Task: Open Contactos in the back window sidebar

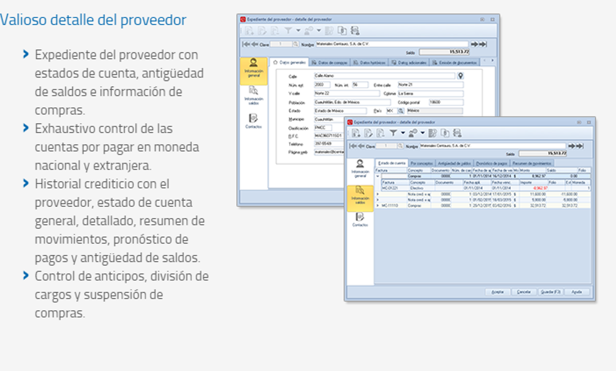Action: click(x=253, y=121)
